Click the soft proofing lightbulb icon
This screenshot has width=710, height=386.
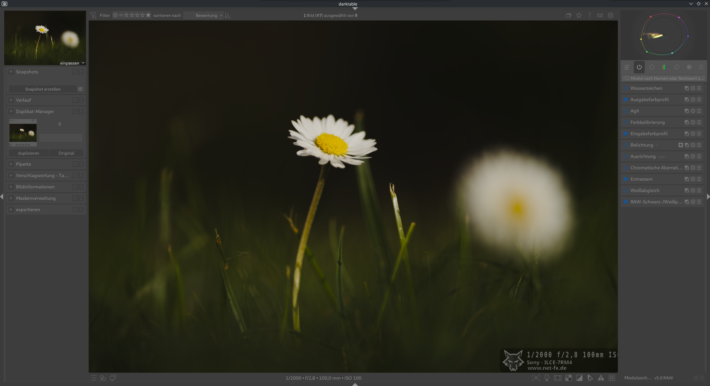(547, 378)
